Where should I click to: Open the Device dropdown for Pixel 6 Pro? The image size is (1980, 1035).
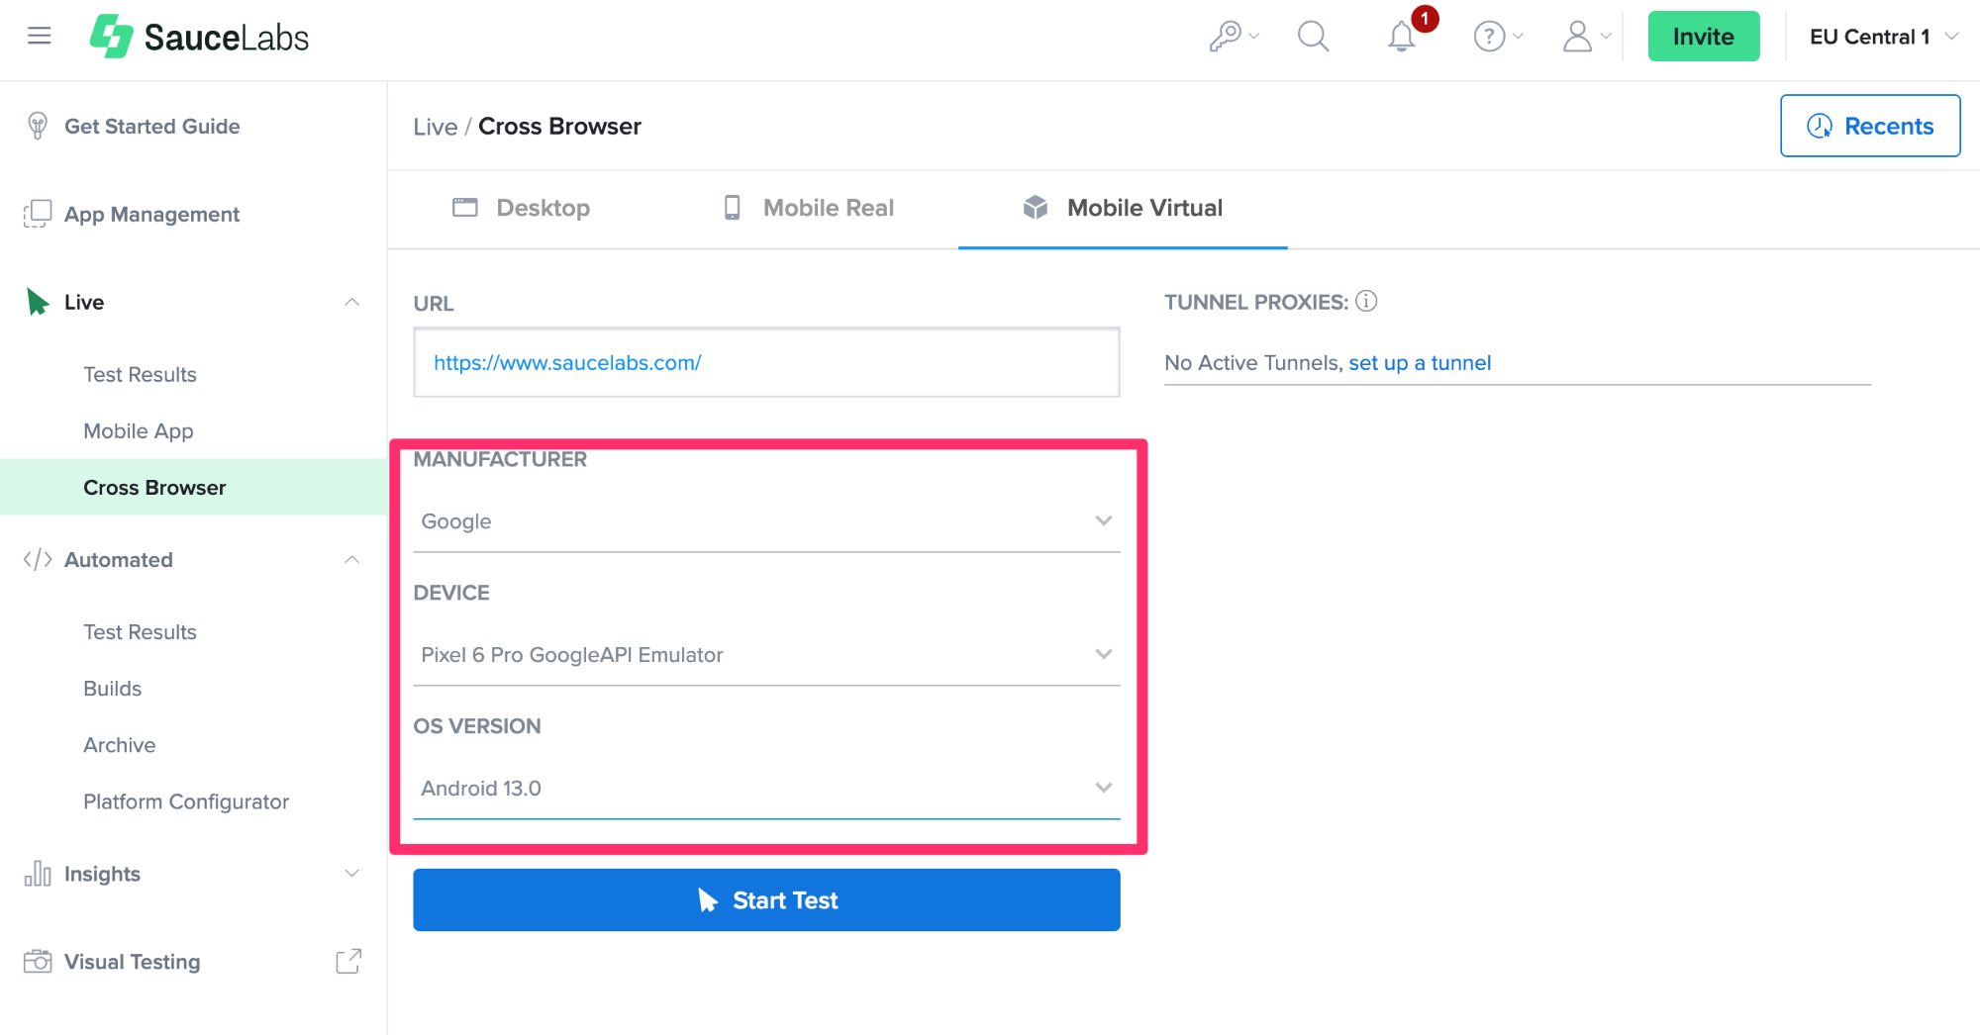tap(766, 655)
